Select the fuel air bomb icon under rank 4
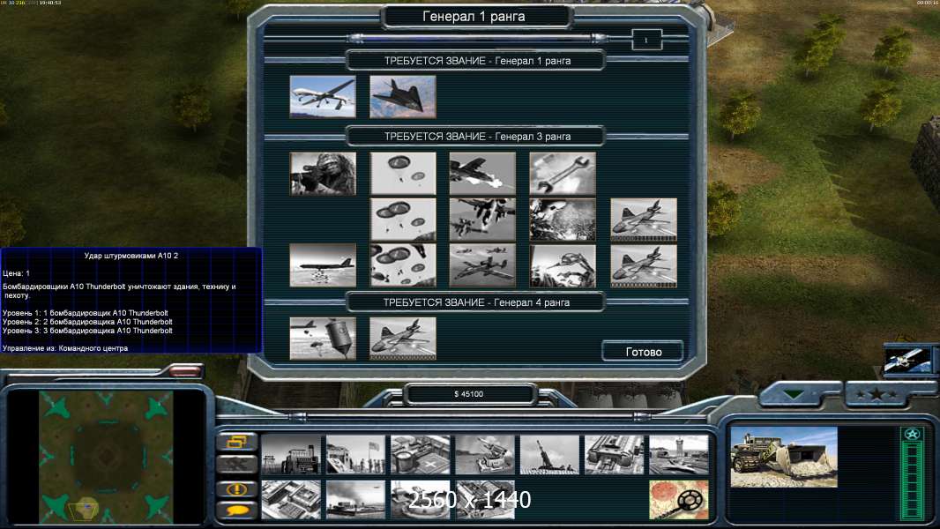The height and width of the screenshot is (529, 940). [323, 339]
